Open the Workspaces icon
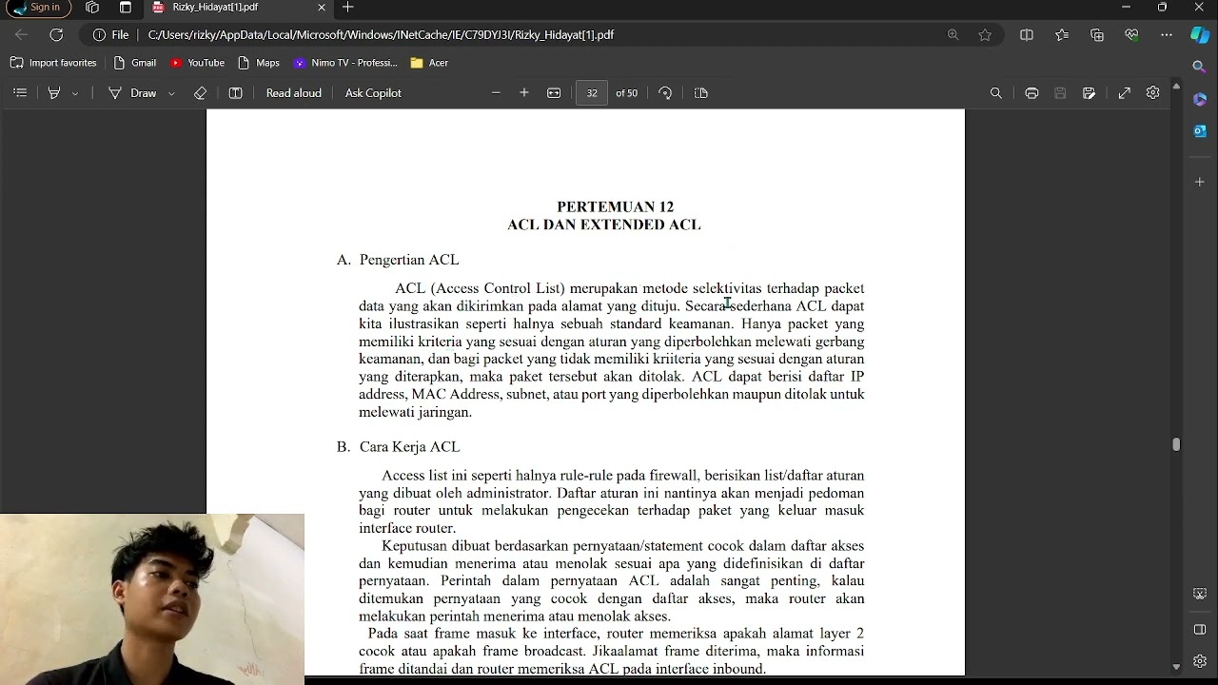The height and width of the screenshot is (685, 1218). pos(92,8)
